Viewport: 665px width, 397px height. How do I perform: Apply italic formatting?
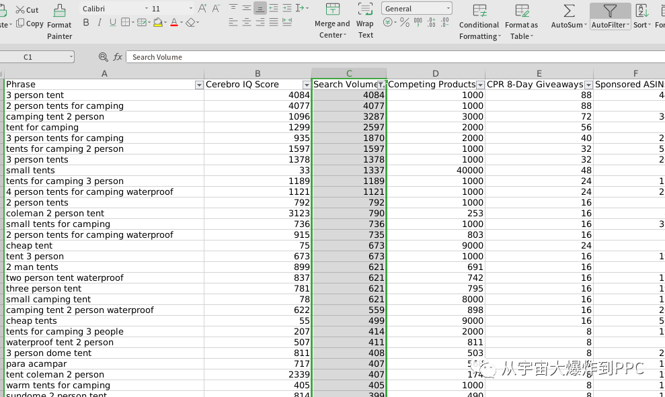point(100,23)
